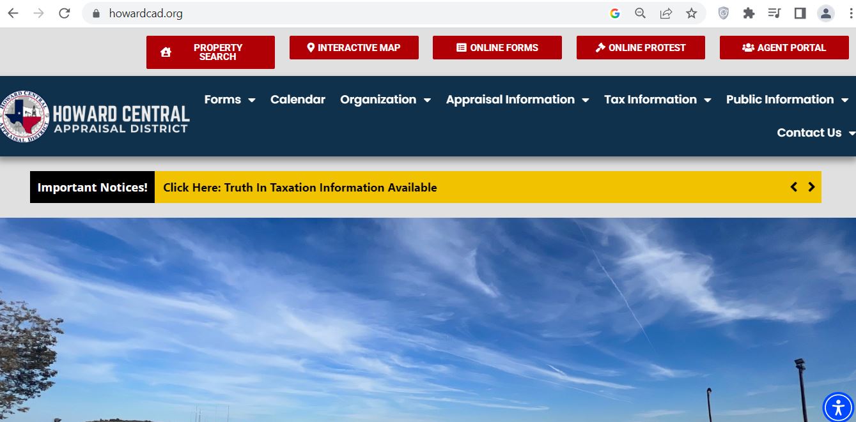Start an ONLINE PROTEST

[641, 47]
